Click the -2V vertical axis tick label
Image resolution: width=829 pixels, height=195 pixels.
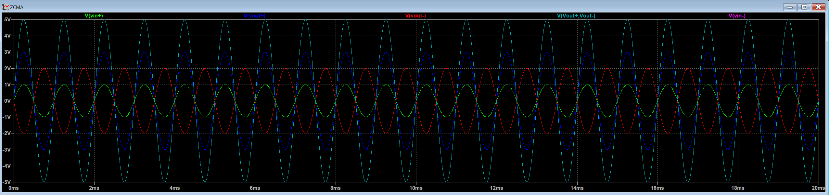pyautogui.click(x=6, y=133)
